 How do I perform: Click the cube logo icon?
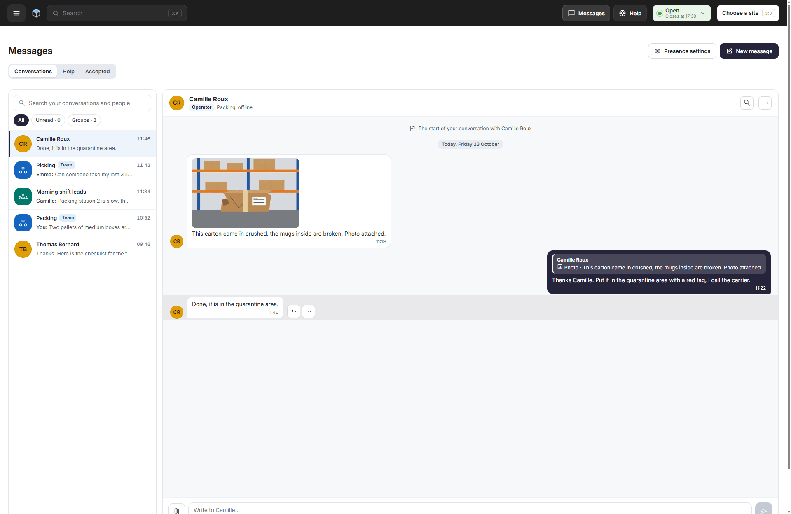click(36, 13)
